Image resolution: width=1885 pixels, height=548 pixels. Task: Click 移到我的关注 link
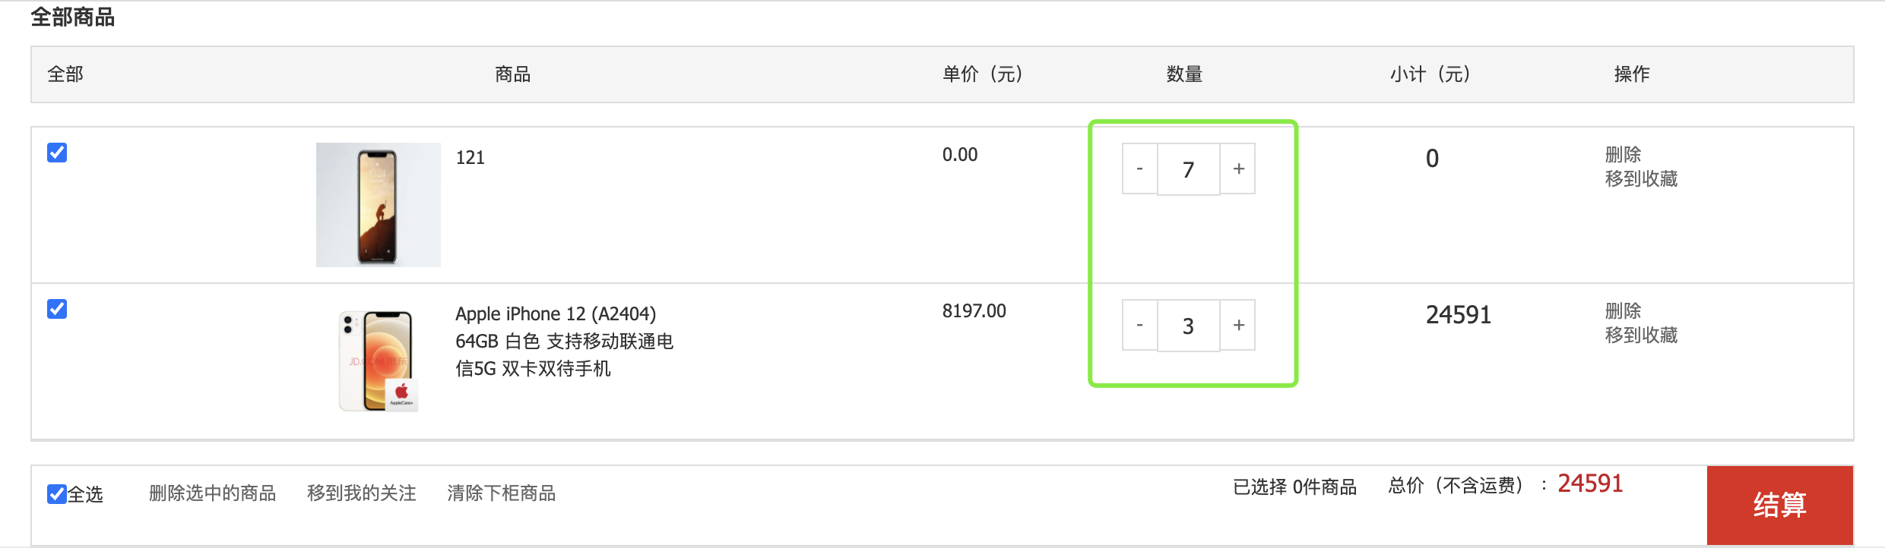pos(361,493)
